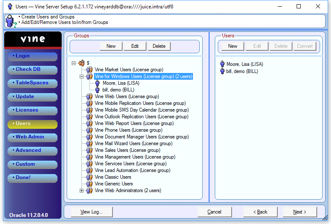This screenshot has height=224, width=331.
Task: Proceed with the Next > button
Action: click(300, 212)
